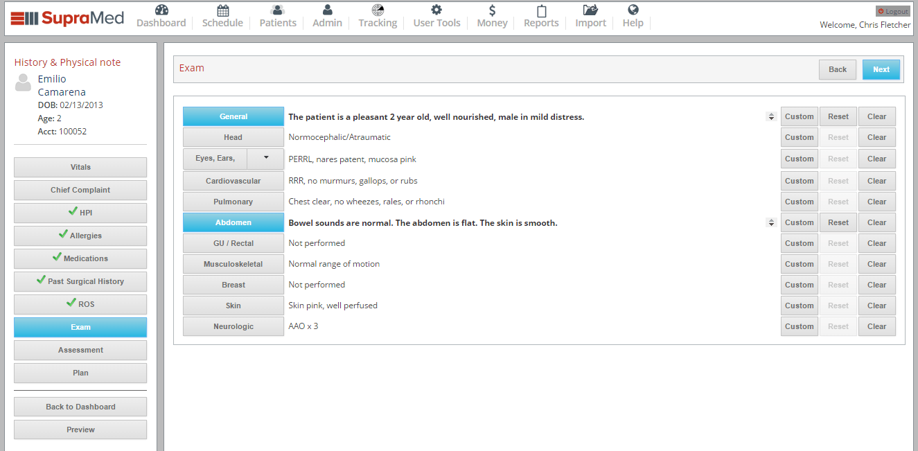Open the Schedule calendar icon
The width and height of the screenshot is (918, 451).
coord(222,10)
